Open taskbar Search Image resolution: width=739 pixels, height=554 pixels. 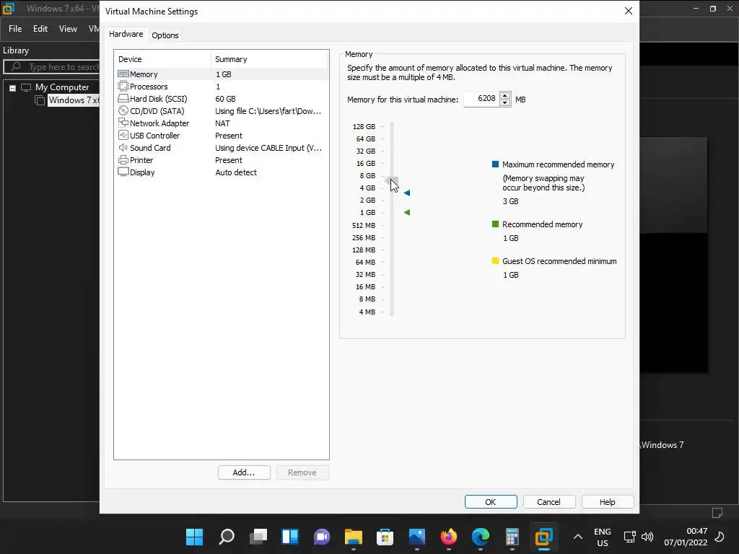click(x=227, y=536)
